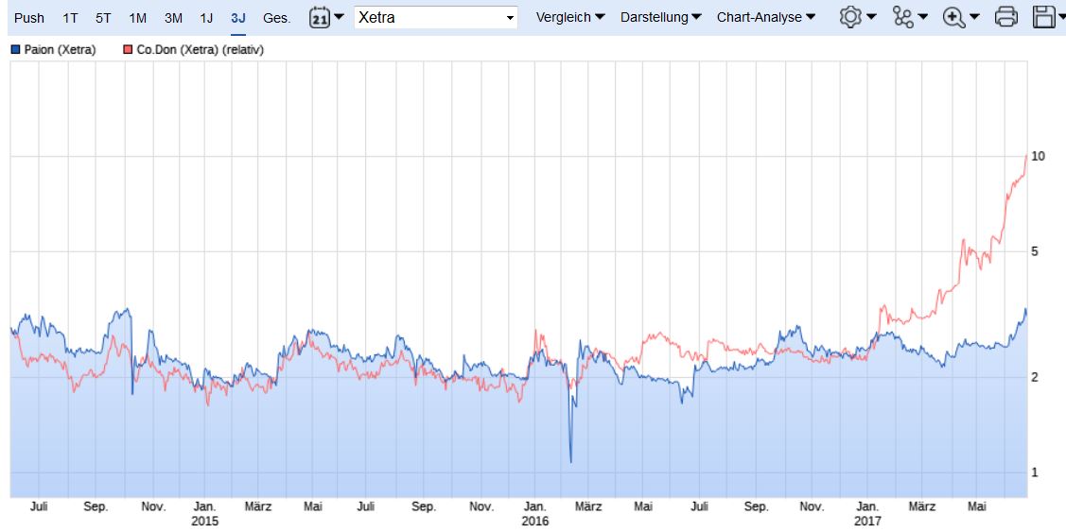Image resolution: width=1066 pixels, height=532 pixels.
Task: Click the 2016 year label on time axis
Action: click(534, 521)
